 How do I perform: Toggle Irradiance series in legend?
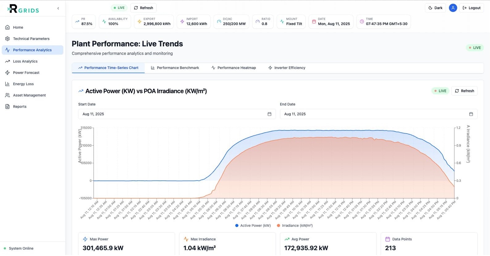click(295, 226)
